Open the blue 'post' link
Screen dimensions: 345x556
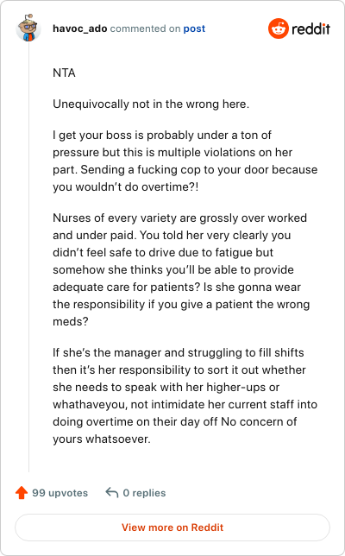(x=194, y=28)
